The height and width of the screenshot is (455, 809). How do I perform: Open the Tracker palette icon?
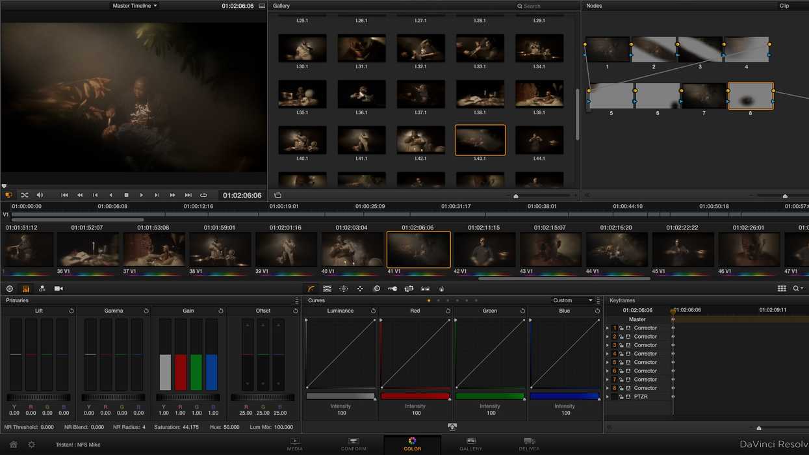click(360, 289)
